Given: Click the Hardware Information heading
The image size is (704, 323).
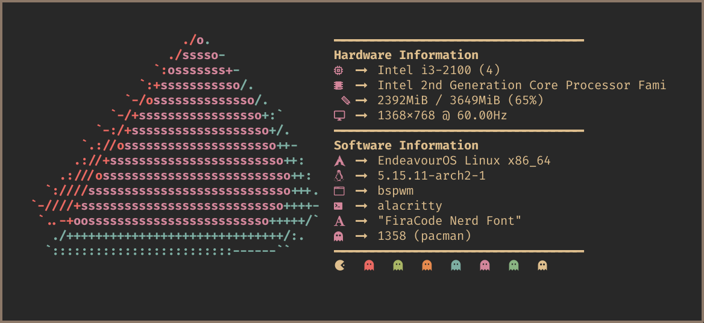Looking at the screenshot, I should (x=406, y=55).
